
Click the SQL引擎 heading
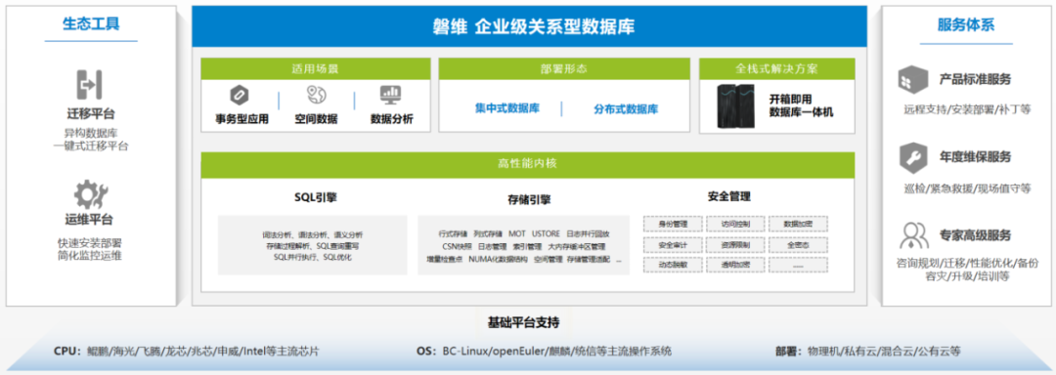coord(316,198)
